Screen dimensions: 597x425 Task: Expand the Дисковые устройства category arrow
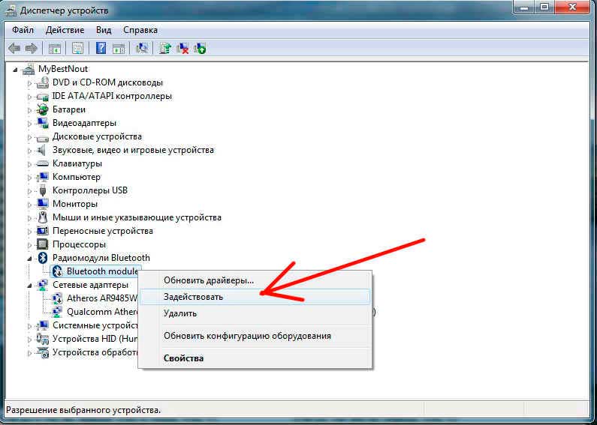point(29,137)
